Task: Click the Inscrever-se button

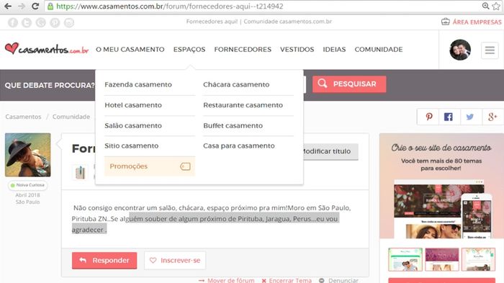Action: [x=175, y=261]
